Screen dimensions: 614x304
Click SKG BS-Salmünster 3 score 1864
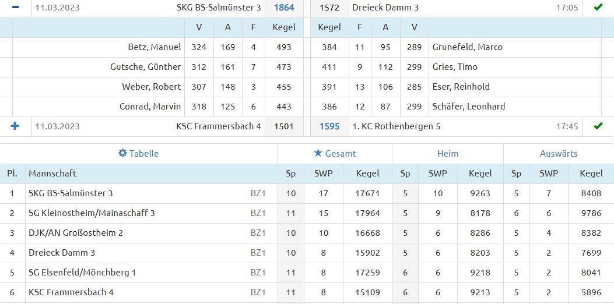pos(284,8)
